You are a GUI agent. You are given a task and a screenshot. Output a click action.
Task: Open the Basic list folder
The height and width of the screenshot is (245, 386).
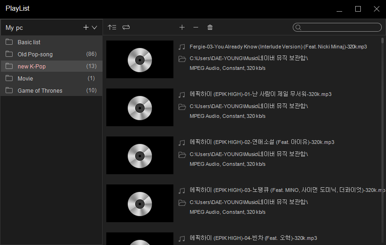click(29, 42)
